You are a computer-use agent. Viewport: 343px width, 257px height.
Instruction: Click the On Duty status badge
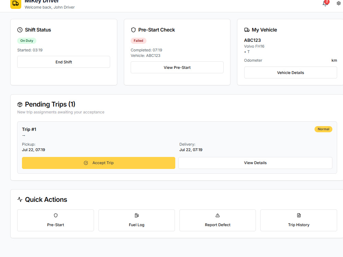click(27, 41)
